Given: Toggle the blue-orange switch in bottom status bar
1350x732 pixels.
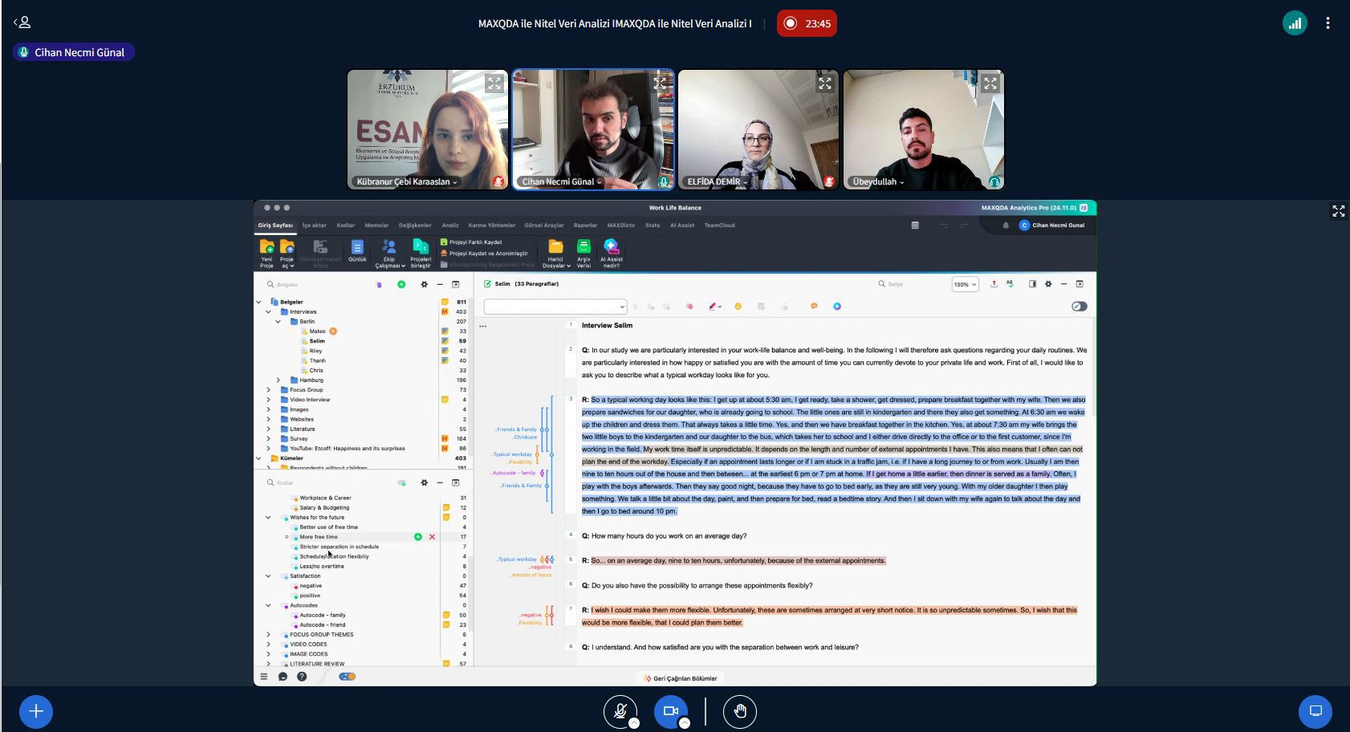Looking at the screenshot, I should [347, 677].
